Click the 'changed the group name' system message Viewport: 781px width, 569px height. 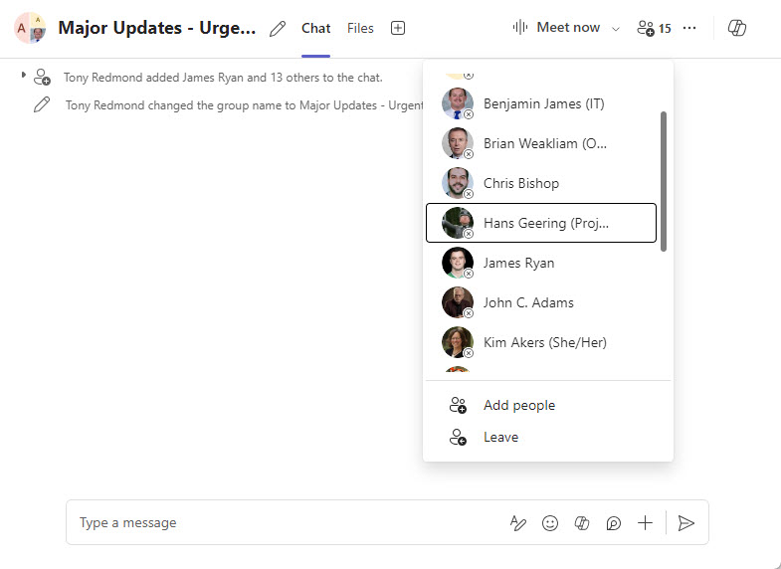pos(244,105)
